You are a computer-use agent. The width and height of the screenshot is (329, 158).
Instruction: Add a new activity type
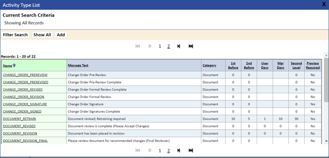(x=61, y=35)
